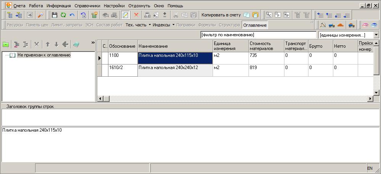Click the Индексы button

coord(161,25)
